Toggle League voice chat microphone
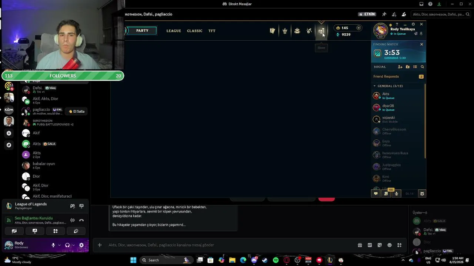Viewport: 474px width, 266px height. [x=396, y=194]
